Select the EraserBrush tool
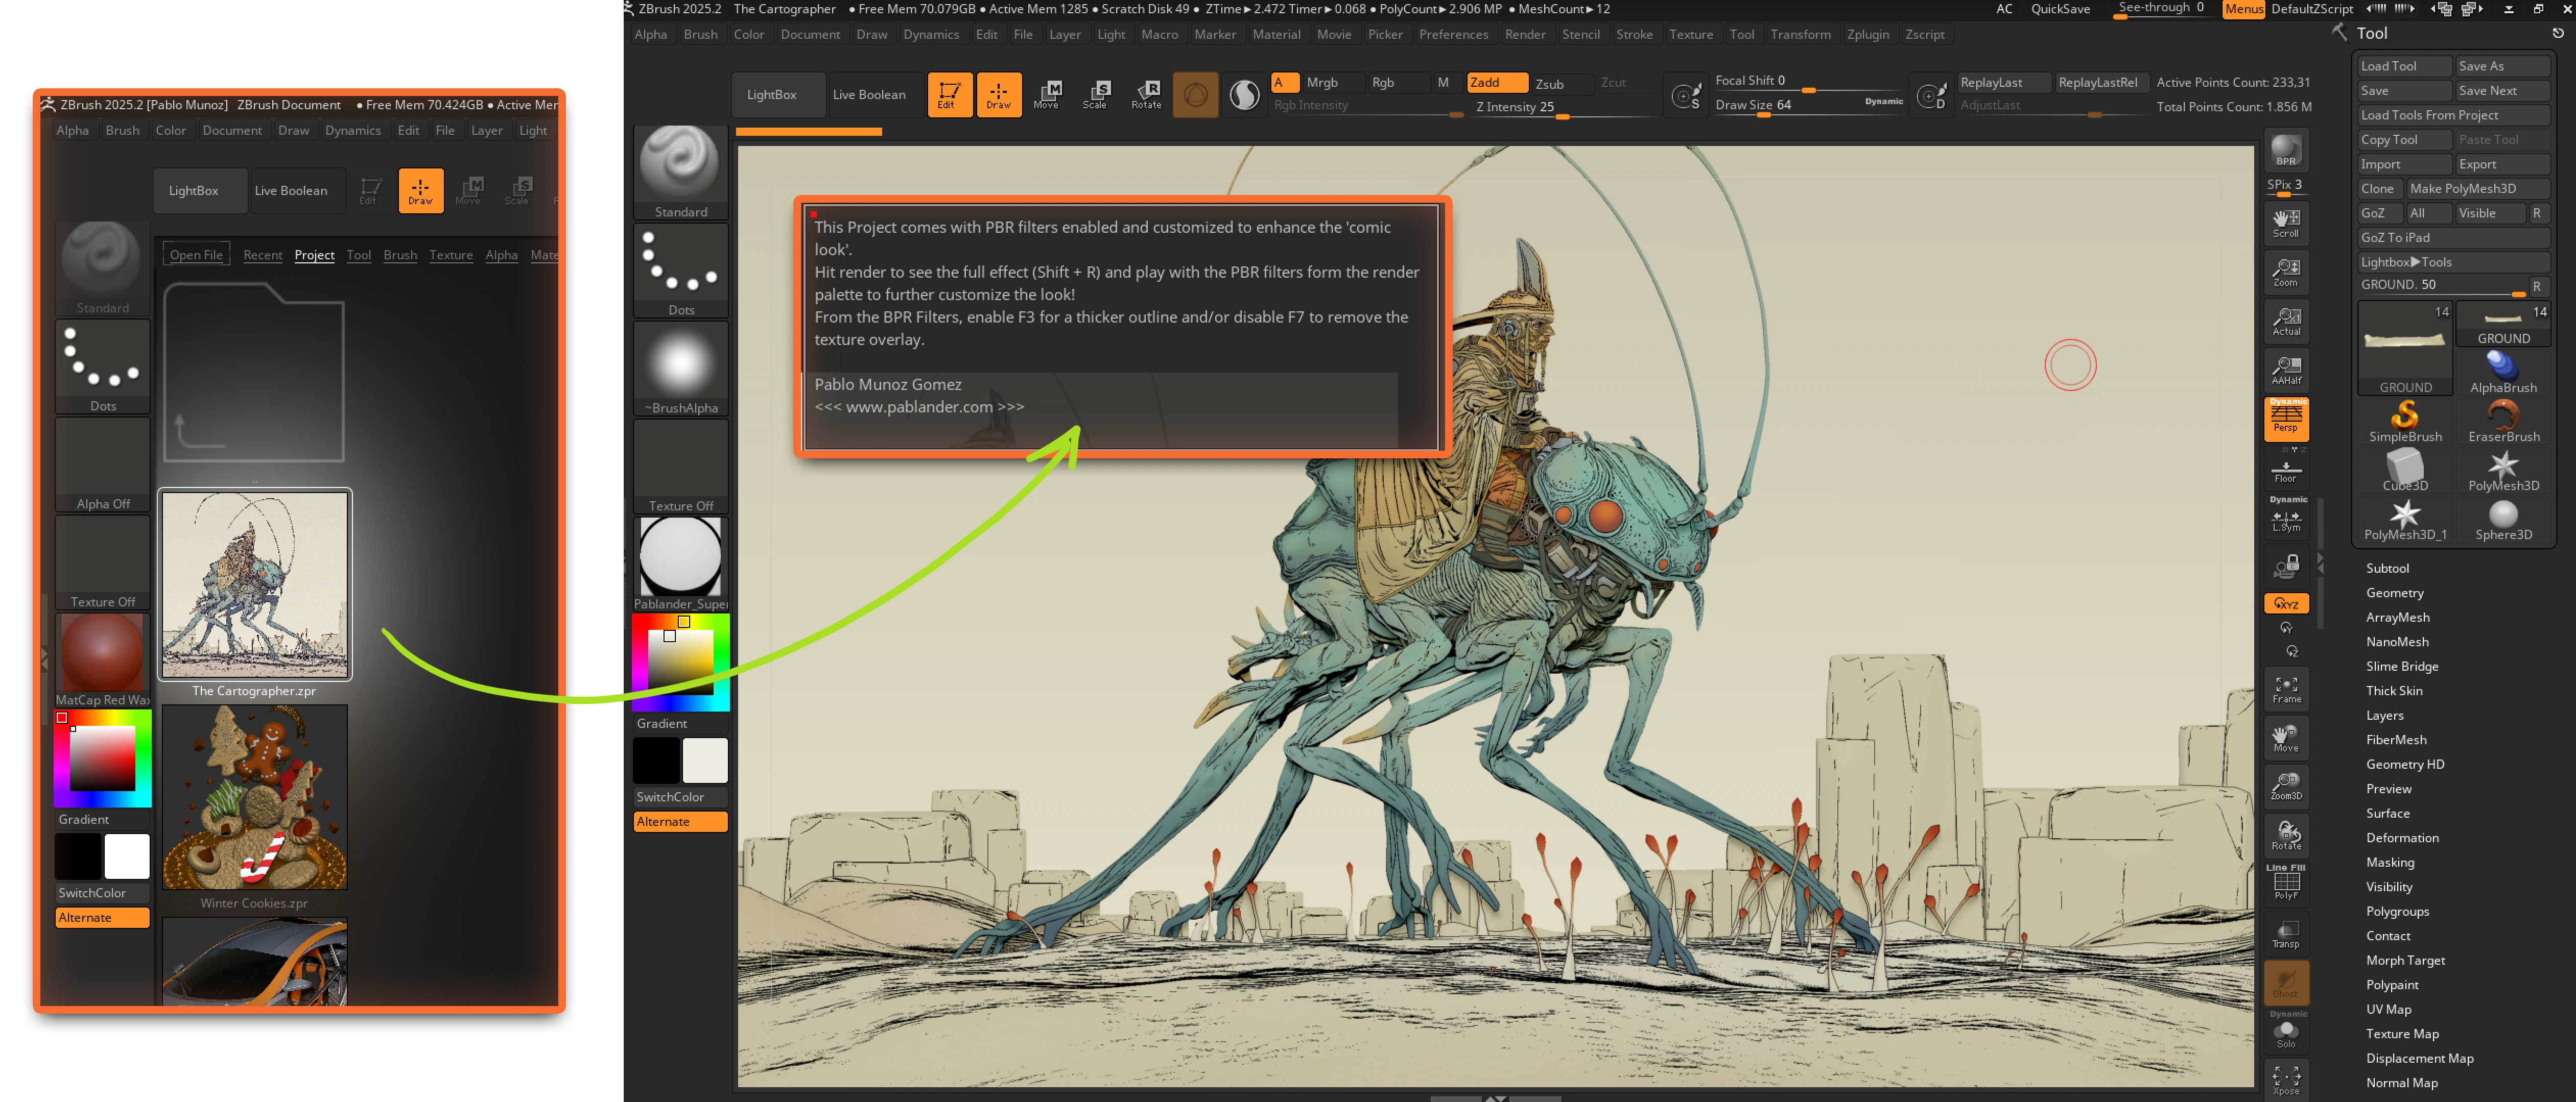The width and height of the screenshot is (2576, 1102). 2503,421
